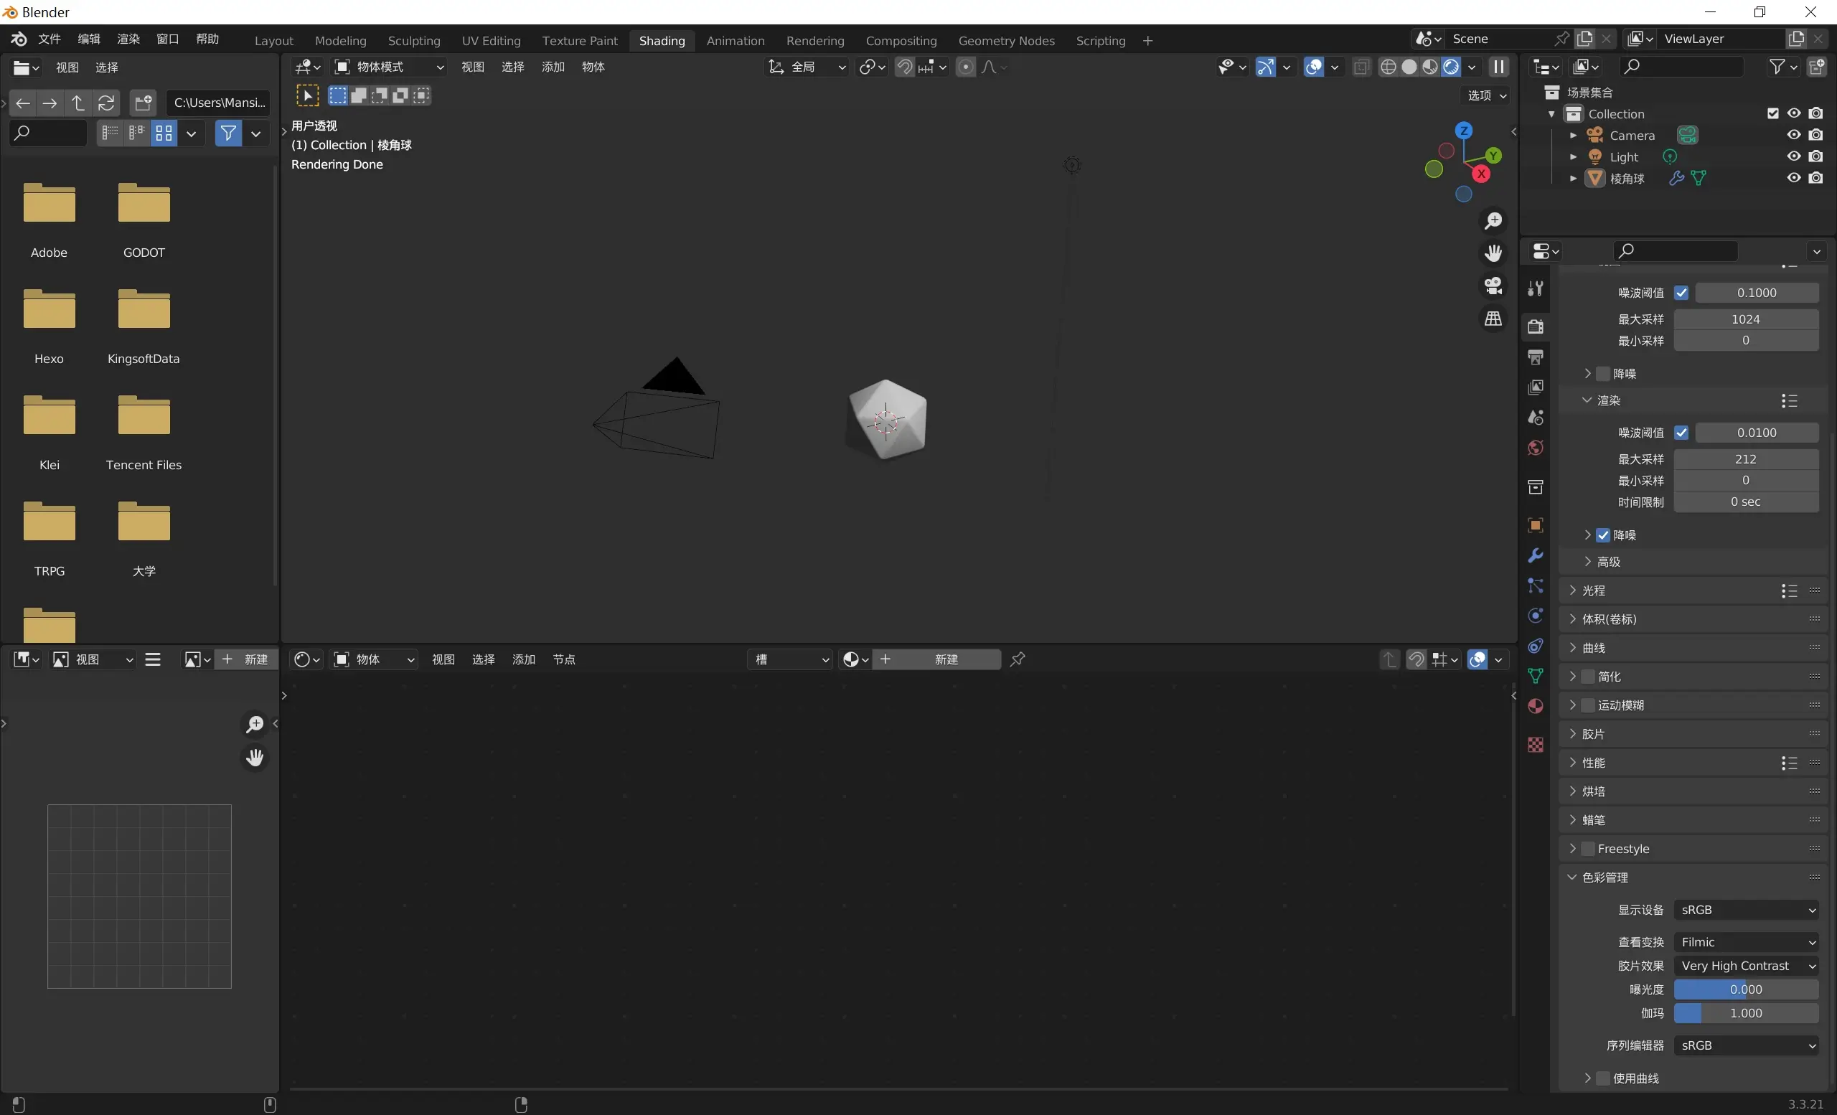1837x1115 pixels.
Task: Create new folder in file browser
Action: coord(142,103)
